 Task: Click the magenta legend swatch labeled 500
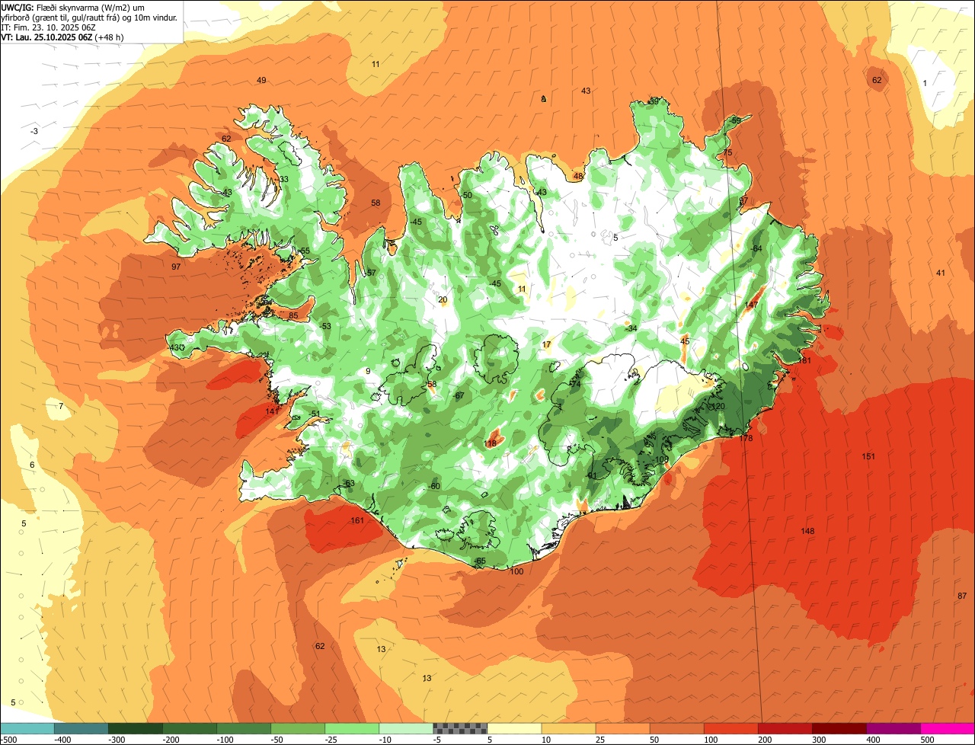point(948,729)
